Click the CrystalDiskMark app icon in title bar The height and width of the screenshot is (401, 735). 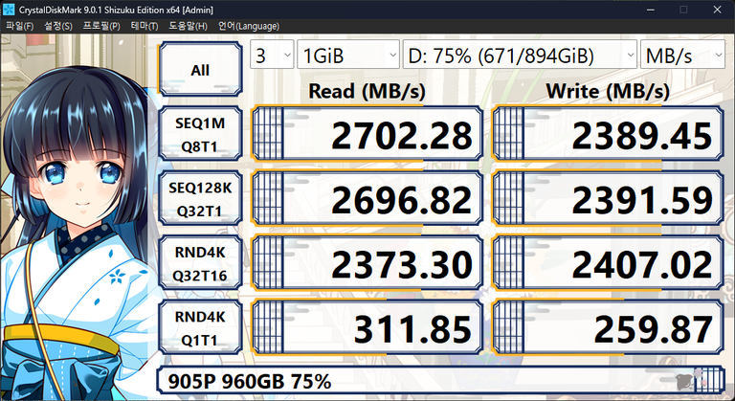9,10
